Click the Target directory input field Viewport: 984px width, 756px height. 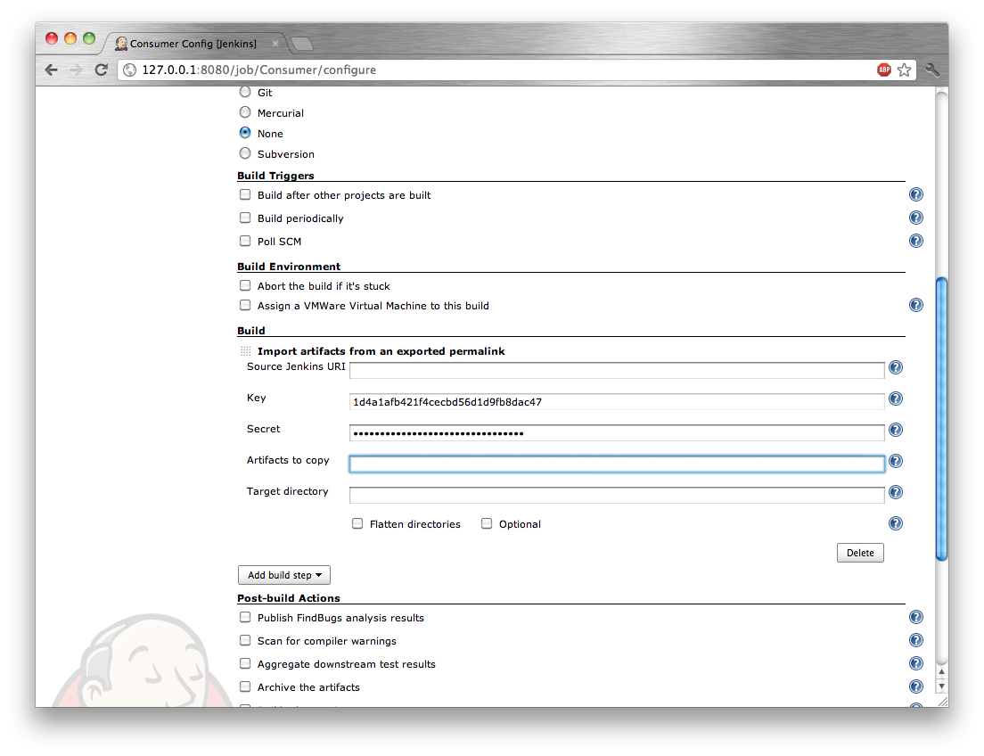[617, 495]
